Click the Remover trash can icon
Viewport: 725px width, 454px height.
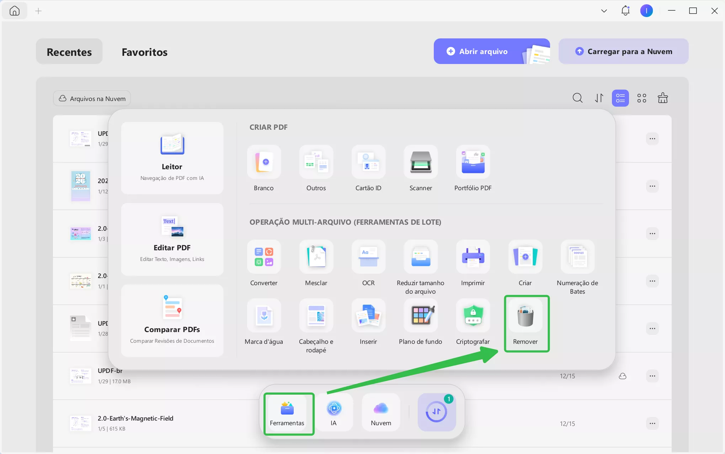pos(525,316)
